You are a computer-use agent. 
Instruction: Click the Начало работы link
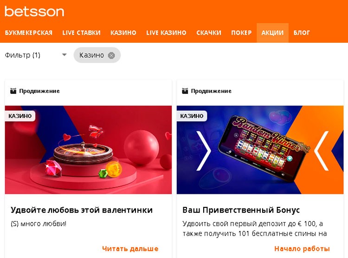pyautogui.click(x=302, y=249)
